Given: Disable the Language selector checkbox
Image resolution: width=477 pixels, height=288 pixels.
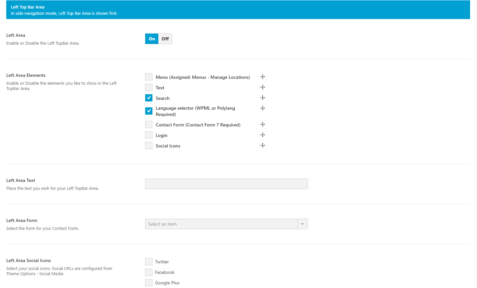Looking at the screenshot, I should 149,111.
